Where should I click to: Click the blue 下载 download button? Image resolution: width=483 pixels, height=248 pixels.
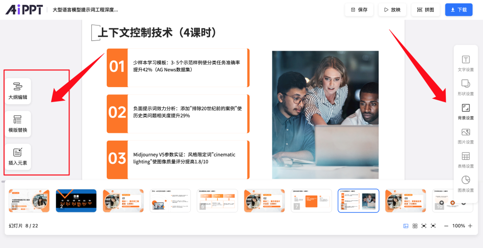pyautogui.click(x=459, y=10)
